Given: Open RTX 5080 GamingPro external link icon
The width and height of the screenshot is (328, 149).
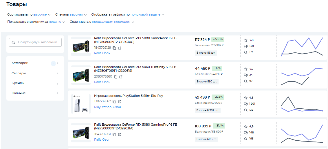Looking at the screenshot, I should click(120, 134).
